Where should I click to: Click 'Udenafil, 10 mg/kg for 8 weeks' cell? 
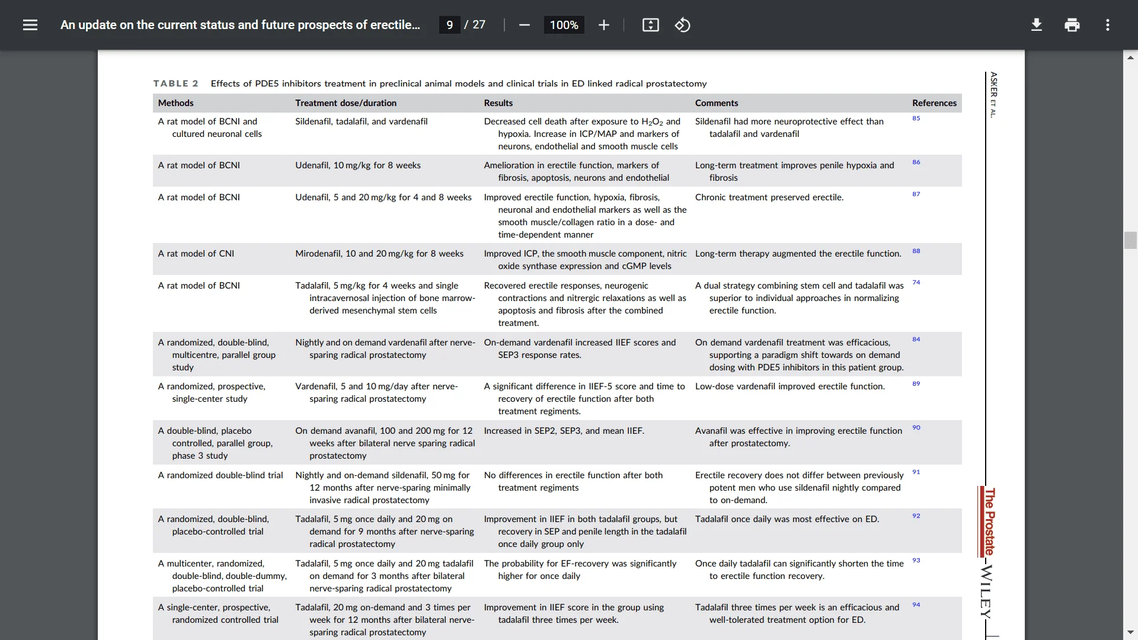[x=357, y=165]
